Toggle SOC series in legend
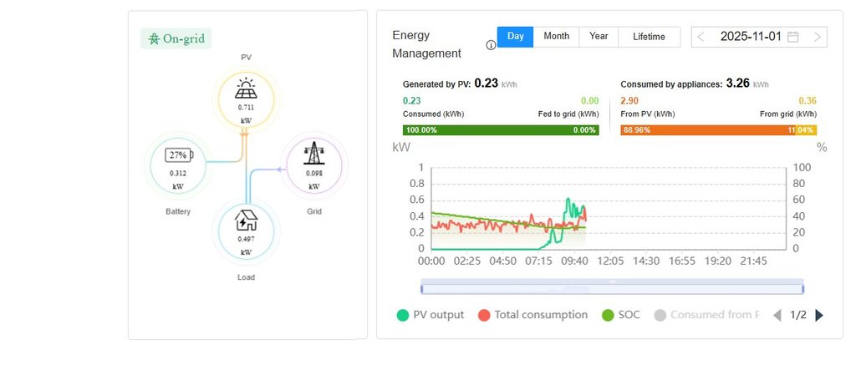 pos(623,315)
